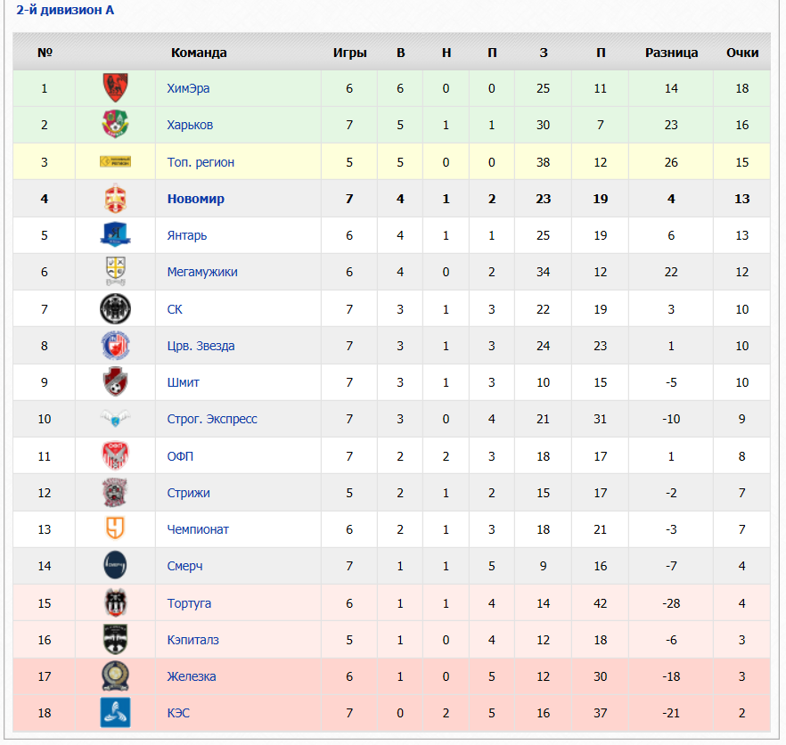
Task: Follow the Мегамужики team link
Action: coord(202,272)
